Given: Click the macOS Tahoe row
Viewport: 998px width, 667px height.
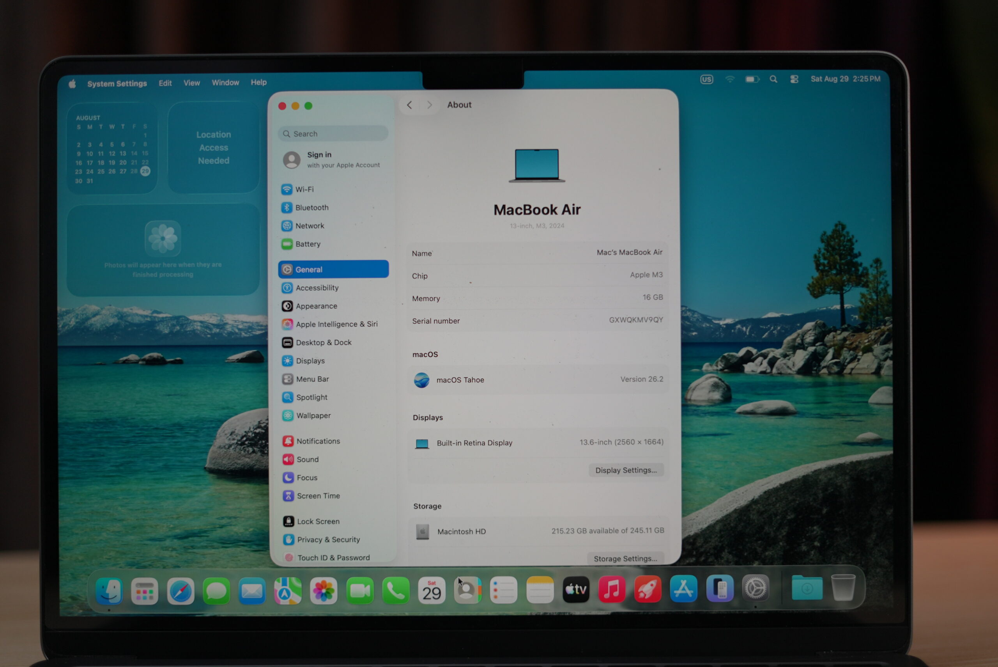Looking at the screenshot, I should 538,380.
